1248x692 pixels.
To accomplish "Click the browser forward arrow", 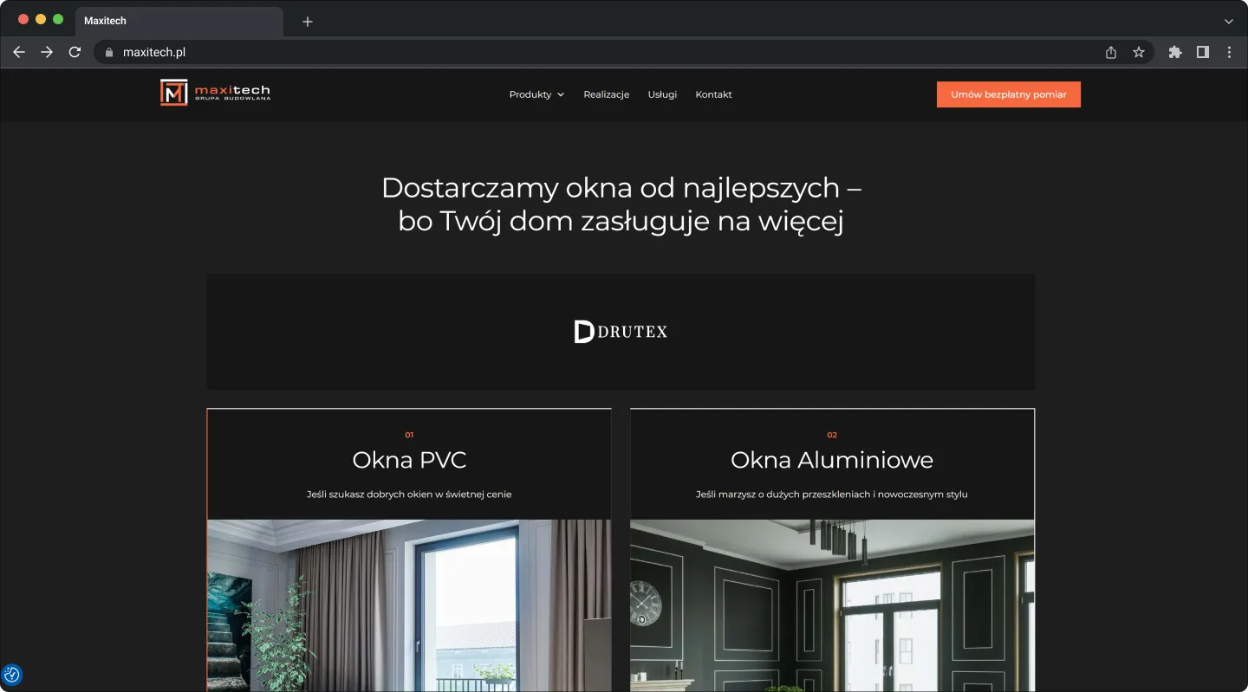I will point(47,52).
